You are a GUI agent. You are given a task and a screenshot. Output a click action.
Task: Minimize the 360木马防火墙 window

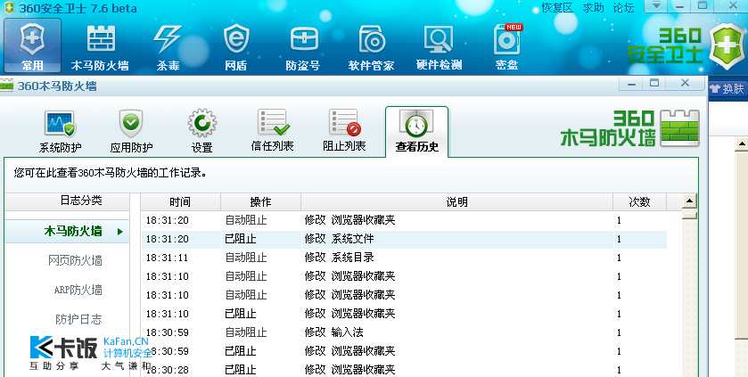(x=631, y=84)
